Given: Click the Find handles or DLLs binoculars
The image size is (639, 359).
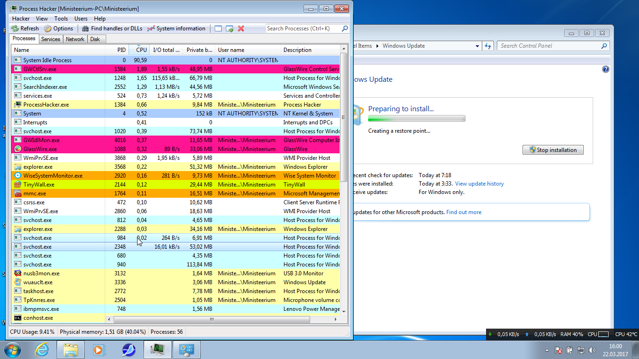Looking at the screenshot, I should click(x=86, y=29).
